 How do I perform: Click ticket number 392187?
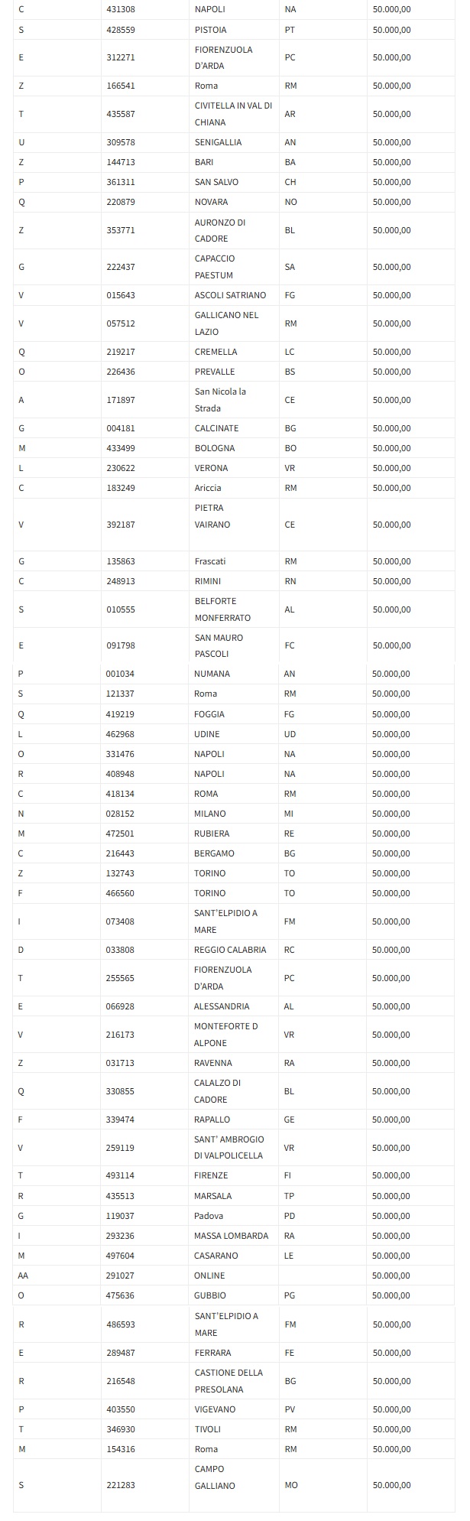(x=120, y=525)
